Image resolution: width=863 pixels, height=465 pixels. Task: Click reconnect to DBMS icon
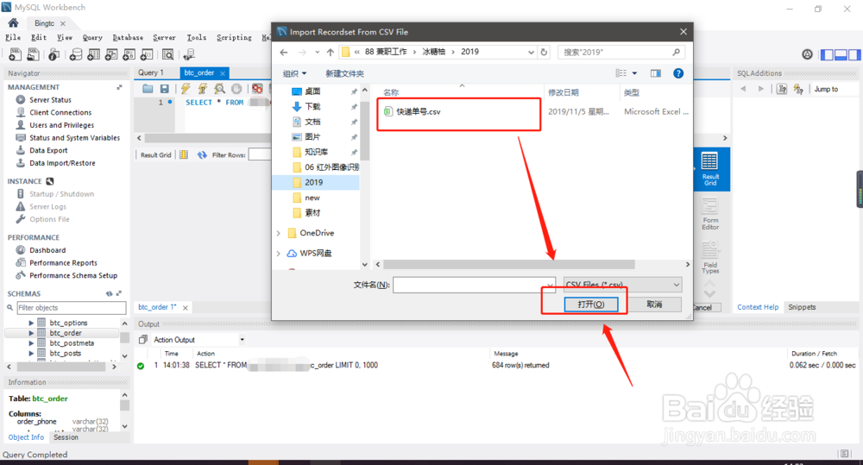[189, 54]
